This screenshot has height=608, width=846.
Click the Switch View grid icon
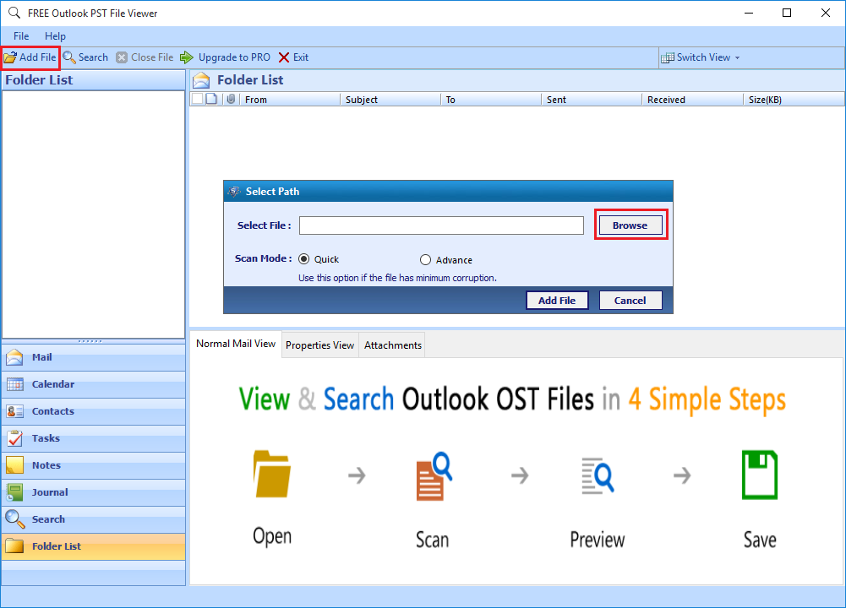[668, 57]
